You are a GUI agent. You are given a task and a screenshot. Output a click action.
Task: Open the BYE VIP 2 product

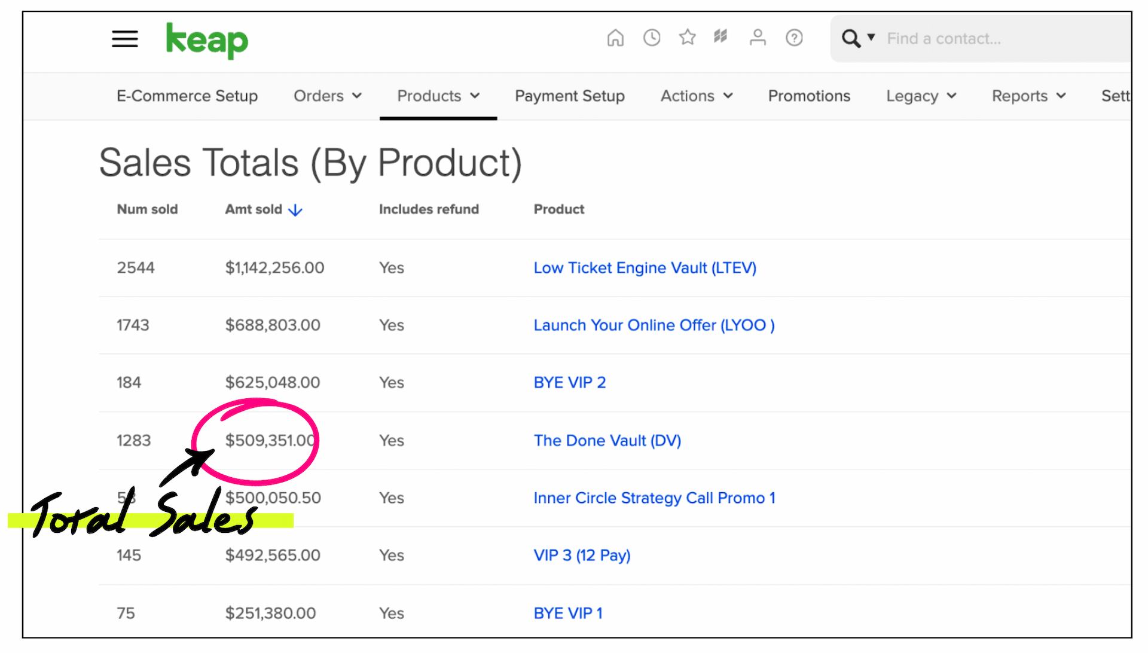[x=570, y=383]
